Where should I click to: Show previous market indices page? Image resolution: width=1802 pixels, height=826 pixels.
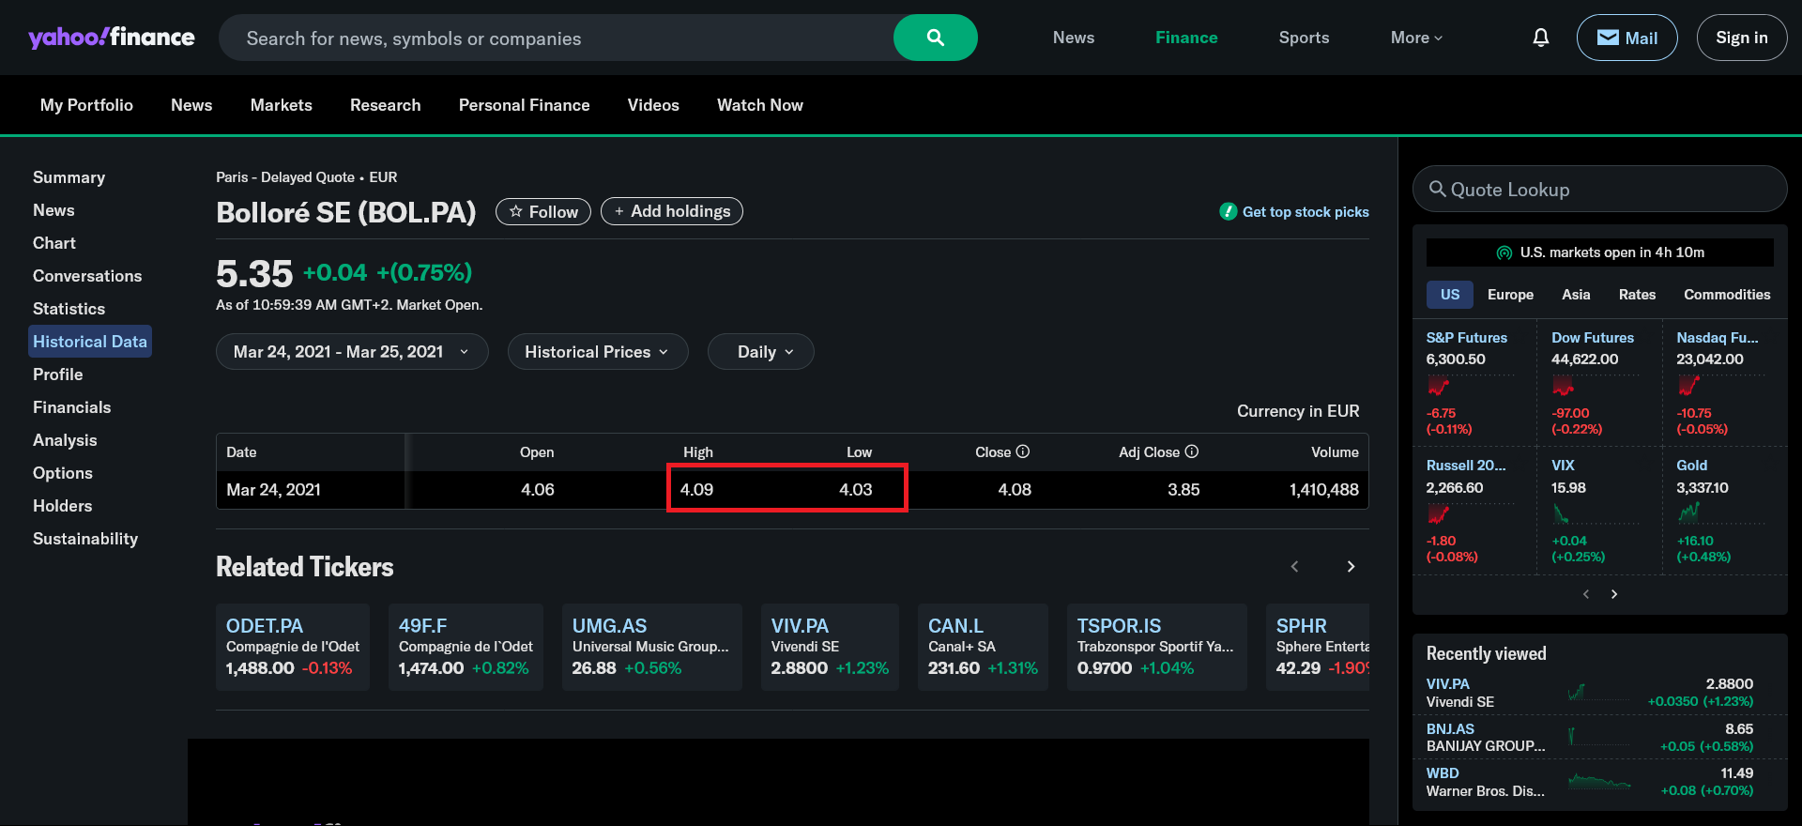pyautogui.click(x=1586, y=593)
